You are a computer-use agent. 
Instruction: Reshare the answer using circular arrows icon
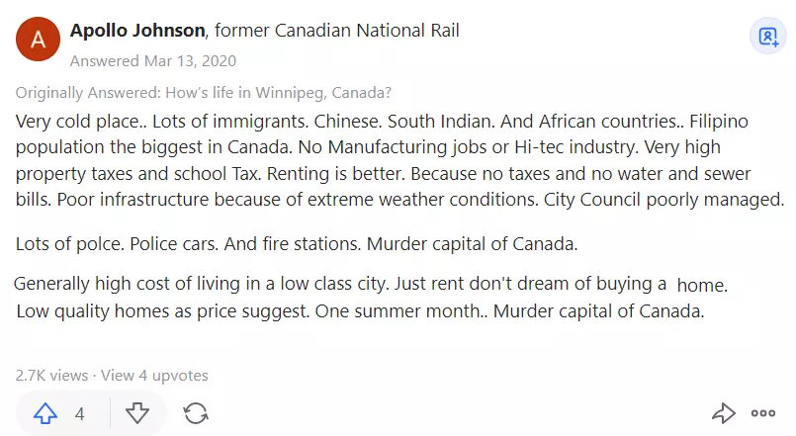click(196, 413)
